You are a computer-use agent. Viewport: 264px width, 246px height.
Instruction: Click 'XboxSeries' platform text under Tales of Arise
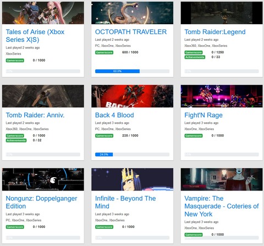pyautogui.click(x=13, y=54)
